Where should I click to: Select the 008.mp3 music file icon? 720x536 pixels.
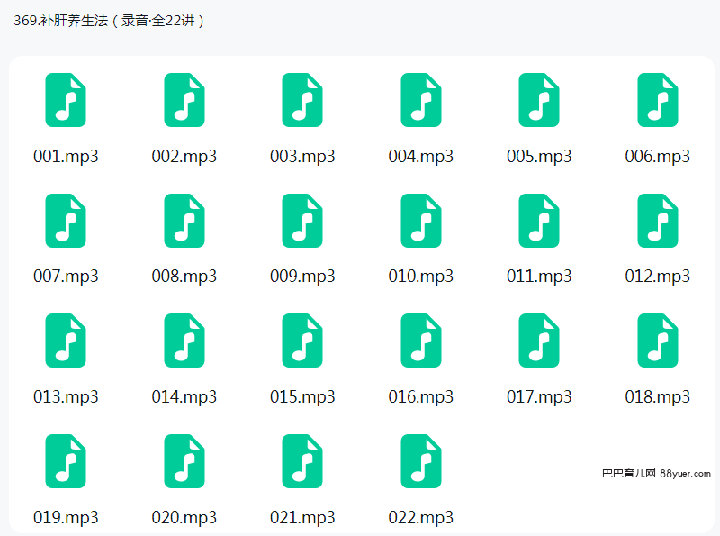click(184, 221)
